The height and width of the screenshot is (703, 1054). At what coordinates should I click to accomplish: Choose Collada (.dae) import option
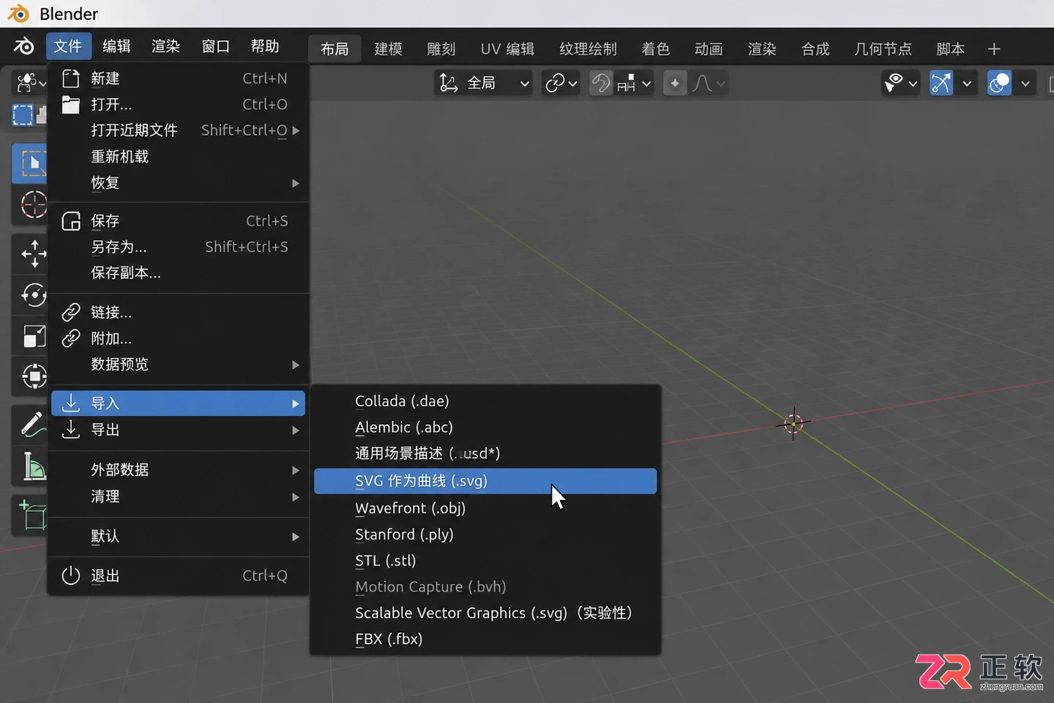485,401
